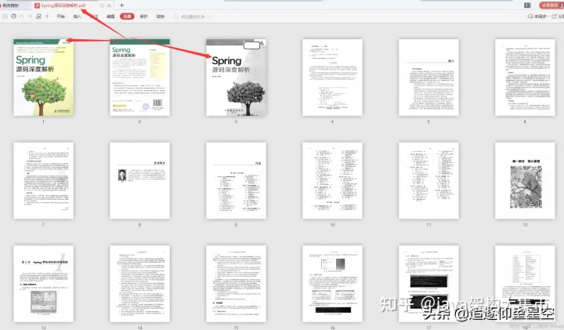This screenshot has width=564, height=330.
Task: Click the Print Preview icon
Action: [x=38, y=16]
